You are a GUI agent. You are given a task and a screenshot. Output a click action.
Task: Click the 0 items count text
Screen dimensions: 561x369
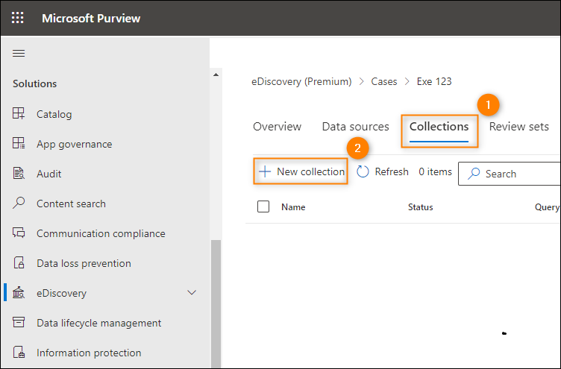click(435, 171)
